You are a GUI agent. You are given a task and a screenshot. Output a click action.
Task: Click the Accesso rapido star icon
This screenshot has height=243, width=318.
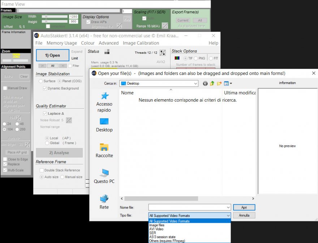click(104, 96)
